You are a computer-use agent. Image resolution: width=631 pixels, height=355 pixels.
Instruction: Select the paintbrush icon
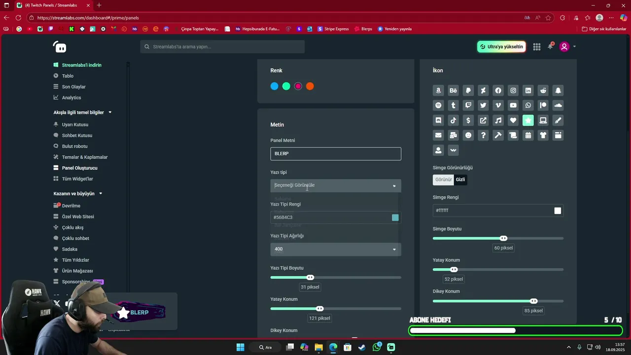[x=558, y=120]
